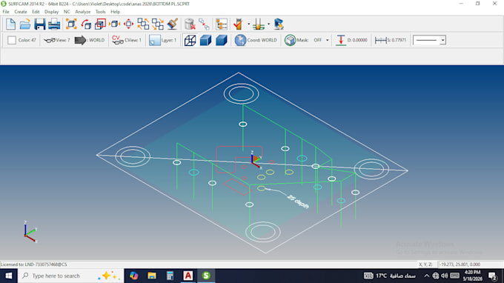Click the Delete trash can icon

pyautogui.click(x=190, y=24)
